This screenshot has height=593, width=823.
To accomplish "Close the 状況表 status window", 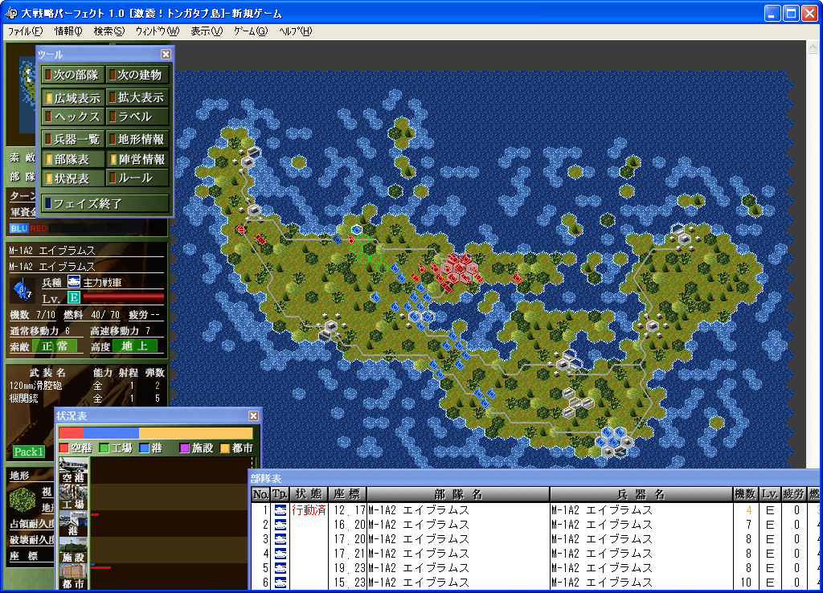I will 253,415.
